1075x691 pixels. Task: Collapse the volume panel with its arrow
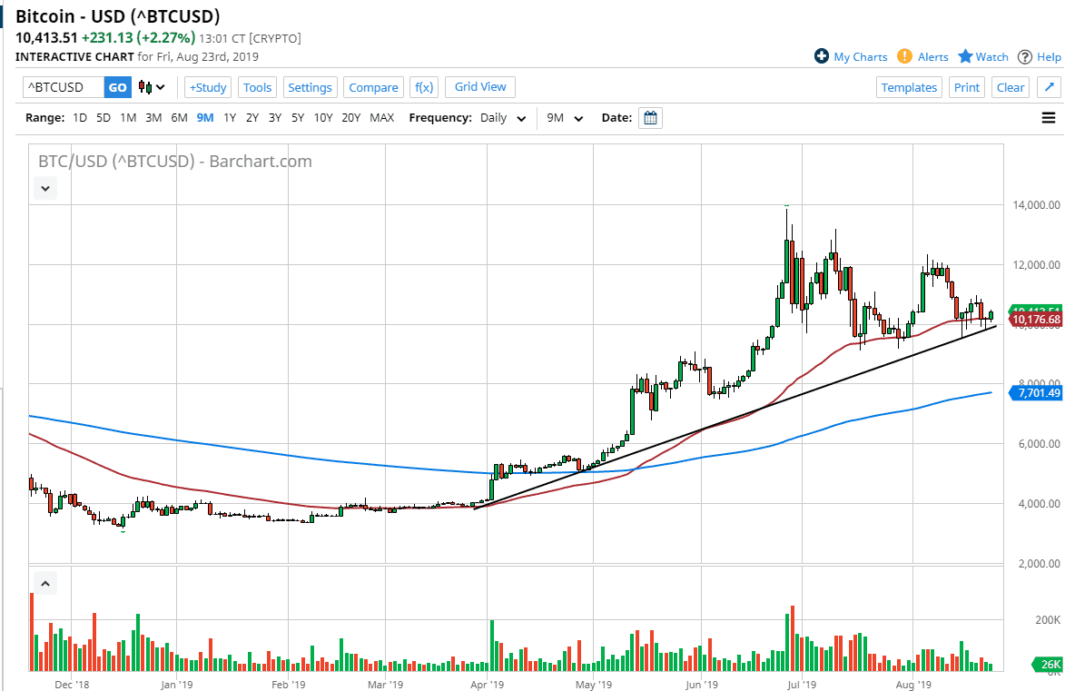[x=44, y=582]
